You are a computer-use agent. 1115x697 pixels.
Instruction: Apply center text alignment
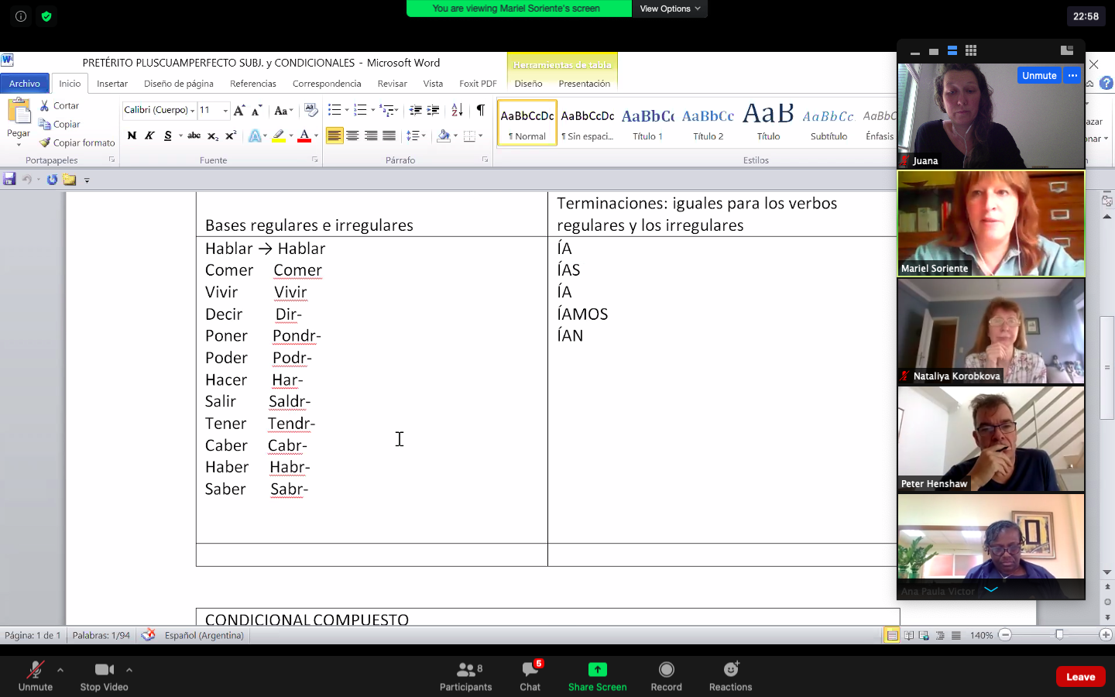[x=352, y=136]
